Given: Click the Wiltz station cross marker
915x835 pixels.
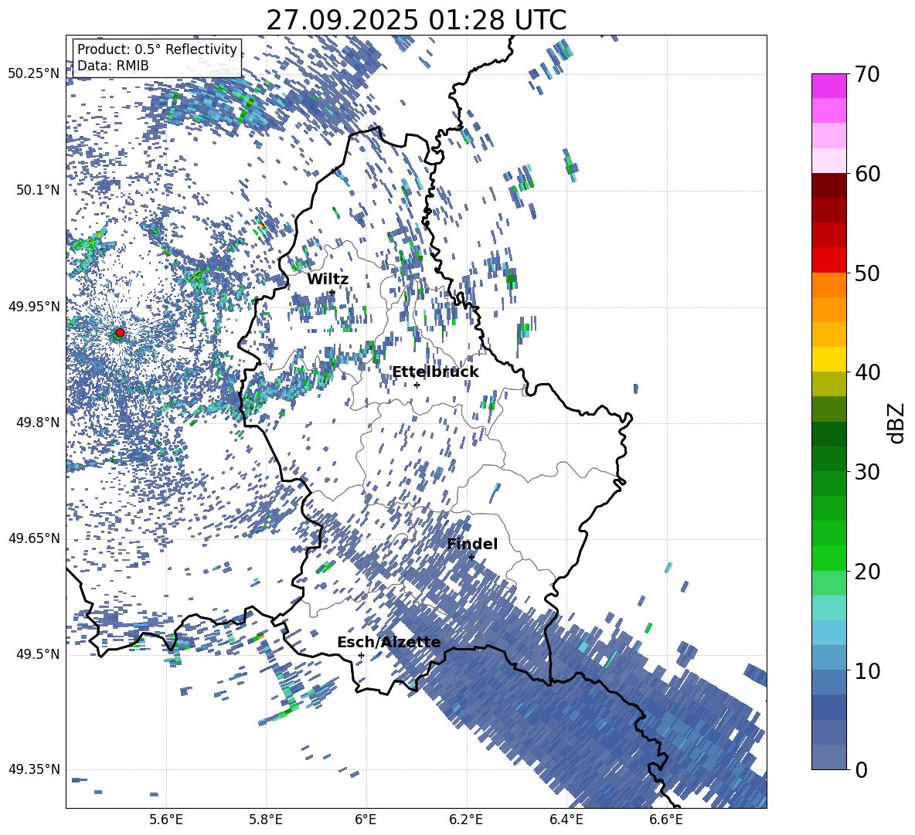Looking at the screenshot, I should (332, 292).
